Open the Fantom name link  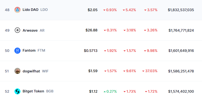tap(29, 50)
